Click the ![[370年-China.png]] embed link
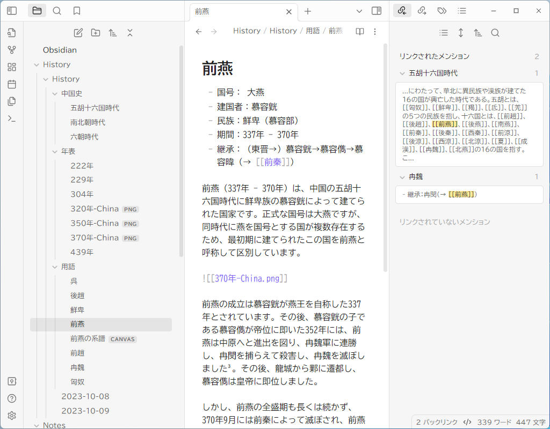Viewport: 550px width, 429px height. tap(245, 278)
